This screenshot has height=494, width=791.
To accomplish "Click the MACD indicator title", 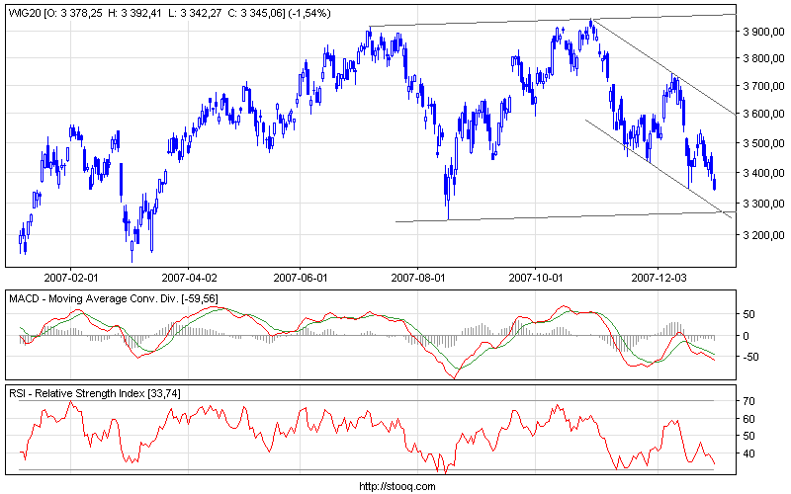I will click(114, 299).
